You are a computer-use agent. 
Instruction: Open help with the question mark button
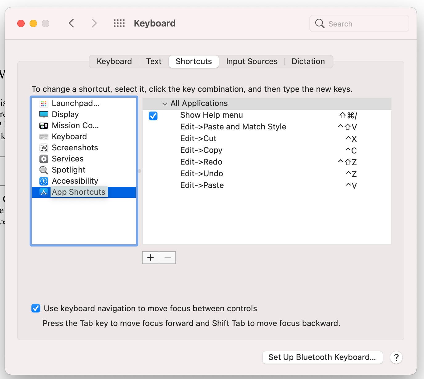click(396, 357)
